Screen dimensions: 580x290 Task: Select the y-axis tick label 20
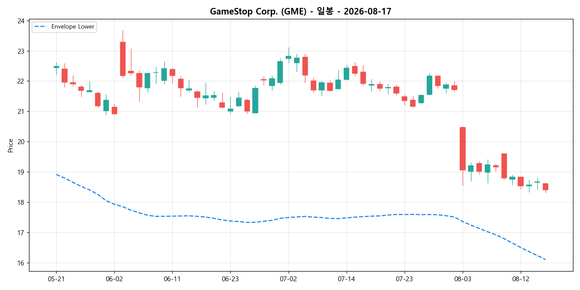pos(21,142)
